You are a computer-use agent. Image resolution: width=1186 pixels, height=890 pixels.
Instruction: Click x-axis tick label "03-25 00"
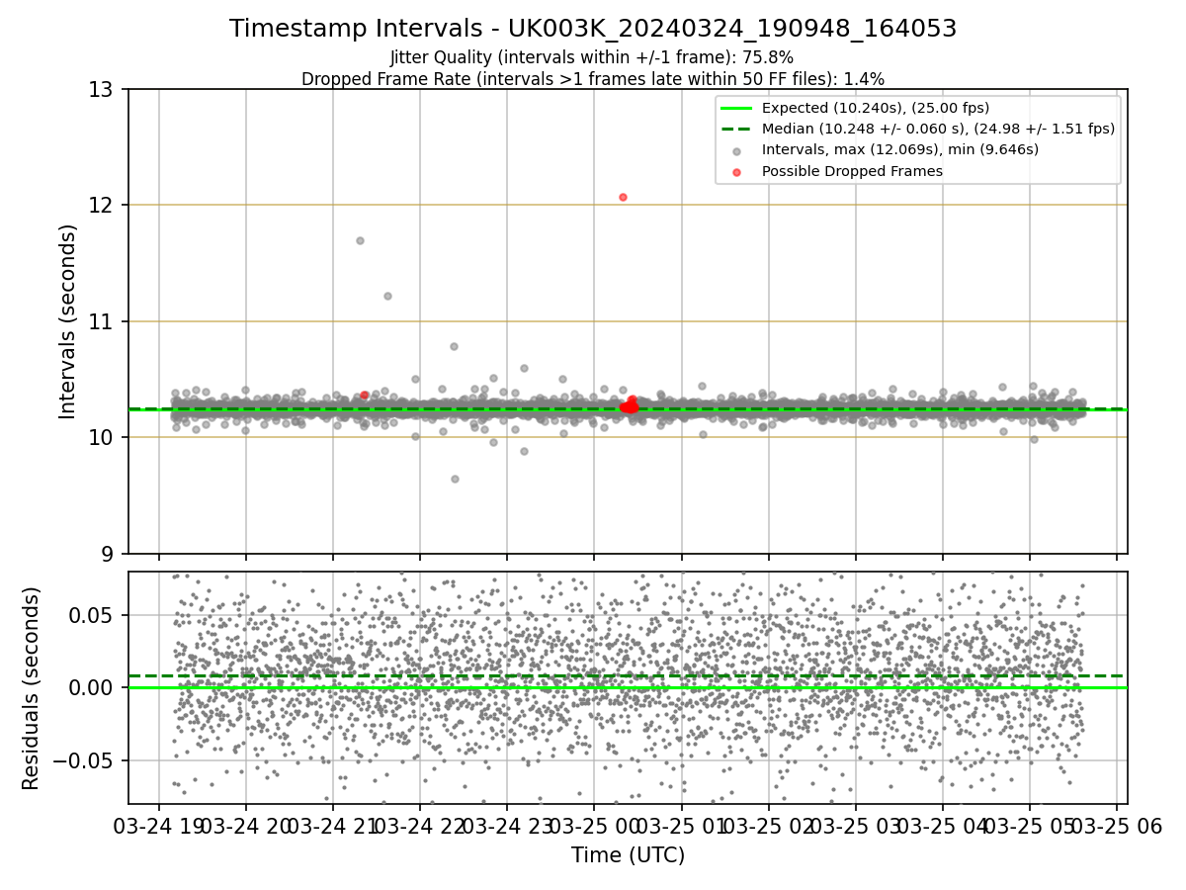tap(594, 828)
